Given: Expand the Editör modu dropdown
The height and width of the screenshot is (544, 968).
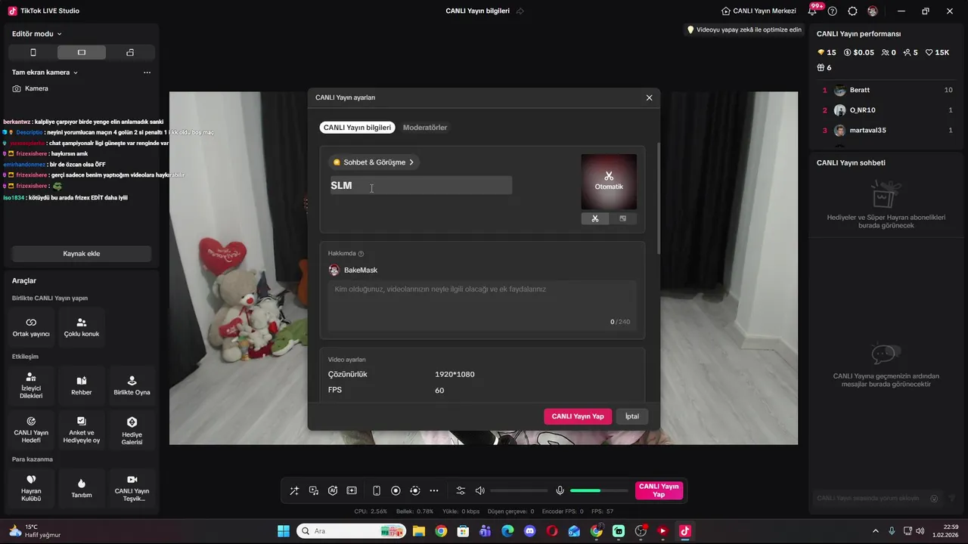Looking at the screenshot, I should pyautogui.click(x=37, y=33).
